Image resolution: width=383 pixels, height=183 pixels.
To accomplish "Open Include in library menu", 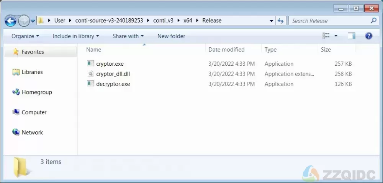I will [x=76, y=36].
